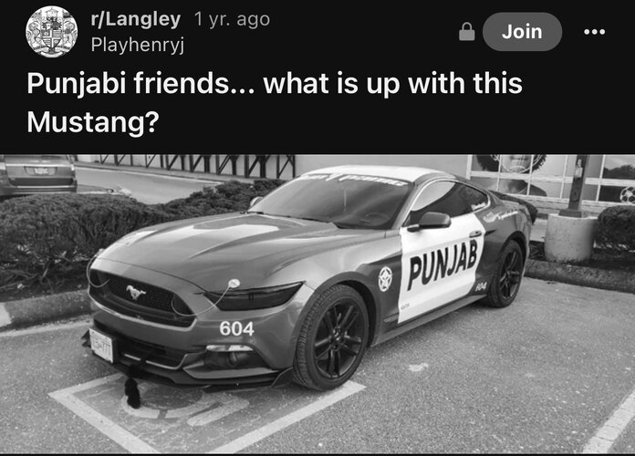This screenshot has width=635, height=456.
Task: Click the Mustang's rear black wheel
Action: pos(506,274)
